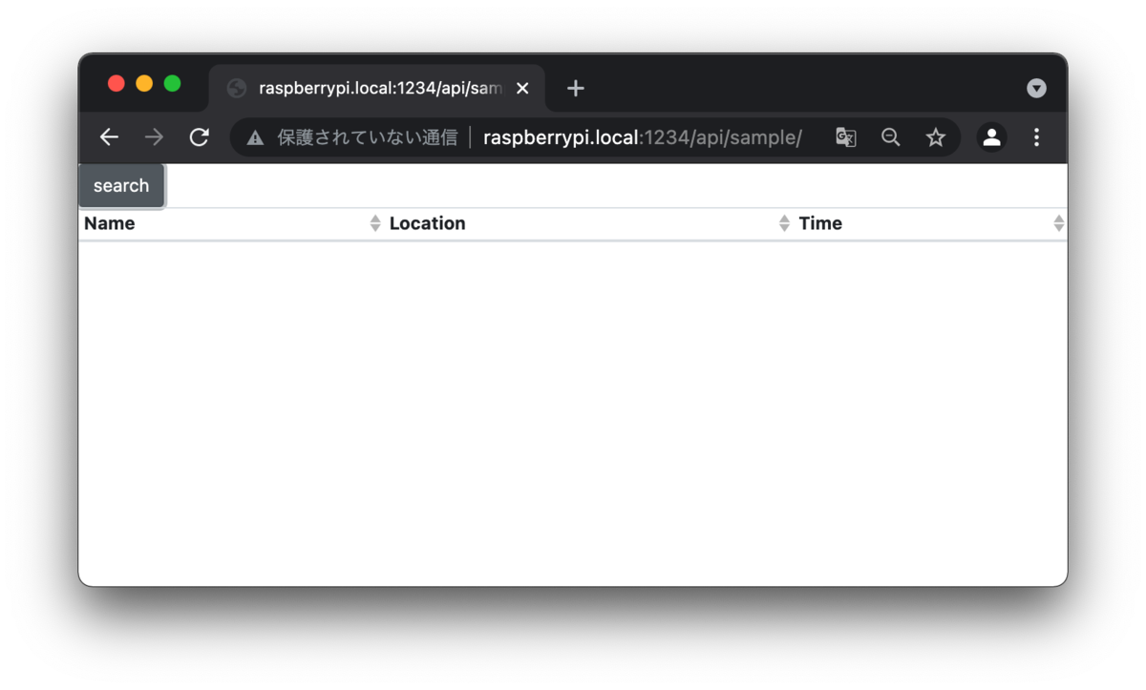Viewport: 1146px width, 690px height.
Task: Close the raspberrypi.local tab
Action: coord(522,88)
